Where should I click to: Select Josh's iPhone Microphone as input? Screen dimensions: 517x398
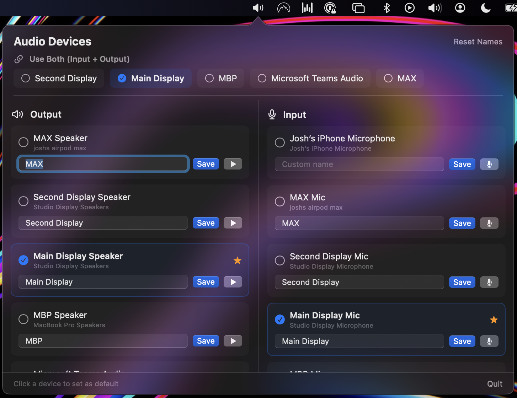click(x=280, y=142)
